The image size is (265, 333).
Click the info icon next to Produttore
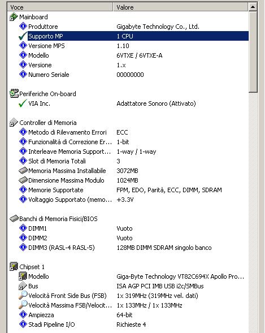23,27
